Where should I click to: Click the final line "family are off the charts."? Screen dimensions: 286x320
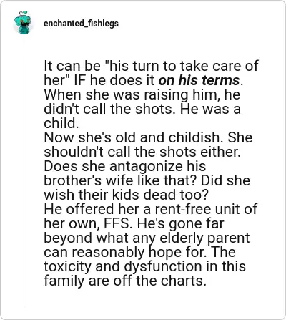125,281
